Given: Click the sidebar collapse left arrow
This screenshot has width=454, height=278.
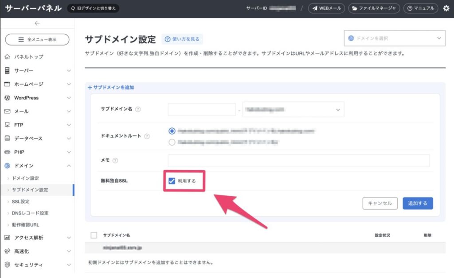Looking at the screenshot, I should [37, 24].
